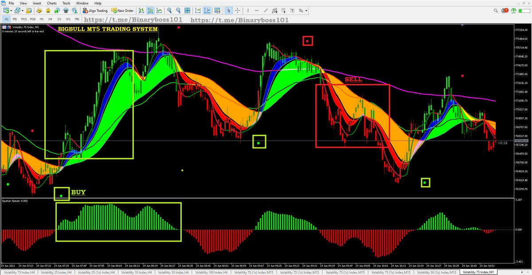Image resolution: width=532 pixels, height=275 pixels.
Task: Open chart templates/indicators list icon
Action: [x=217, y=11]
